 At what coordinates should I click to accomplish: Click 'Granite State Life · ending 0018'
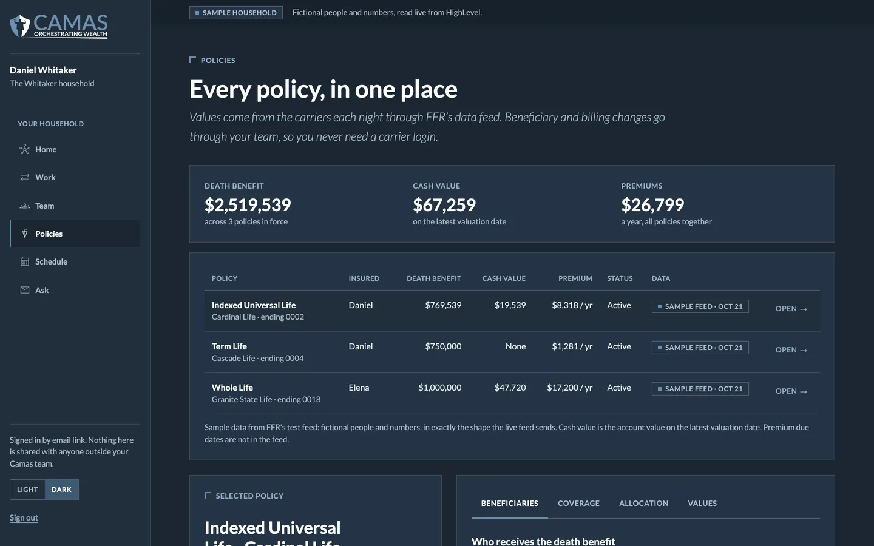tap(266, 400)
